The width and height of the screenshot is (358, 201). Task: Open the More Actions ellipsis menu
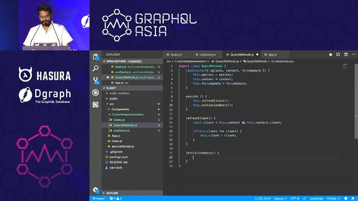(x=354, y=55)
